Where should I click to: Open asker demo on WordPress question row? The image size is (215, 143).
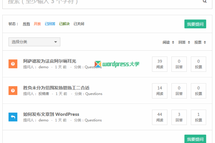pyautogui.click(x=44, y=120)
